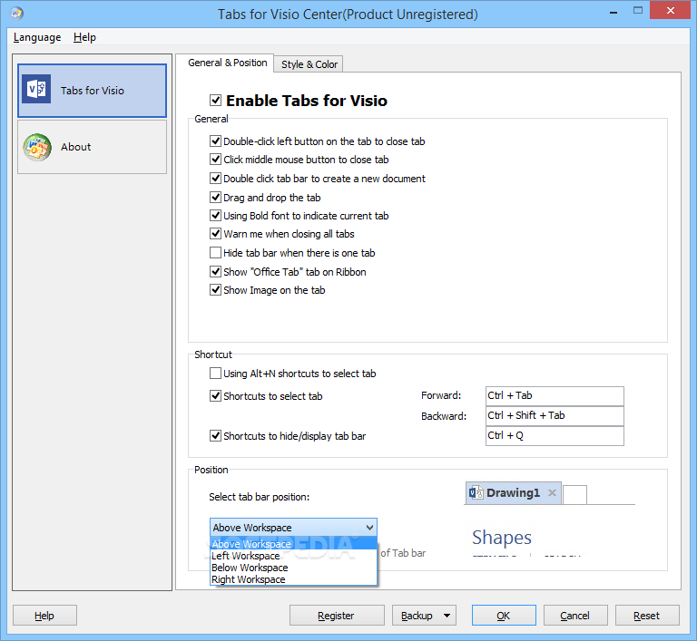The image size is (697, 641).
Task: Click the Backward shortcut field Ctrl + Shift + Tab
Action: 555,416
